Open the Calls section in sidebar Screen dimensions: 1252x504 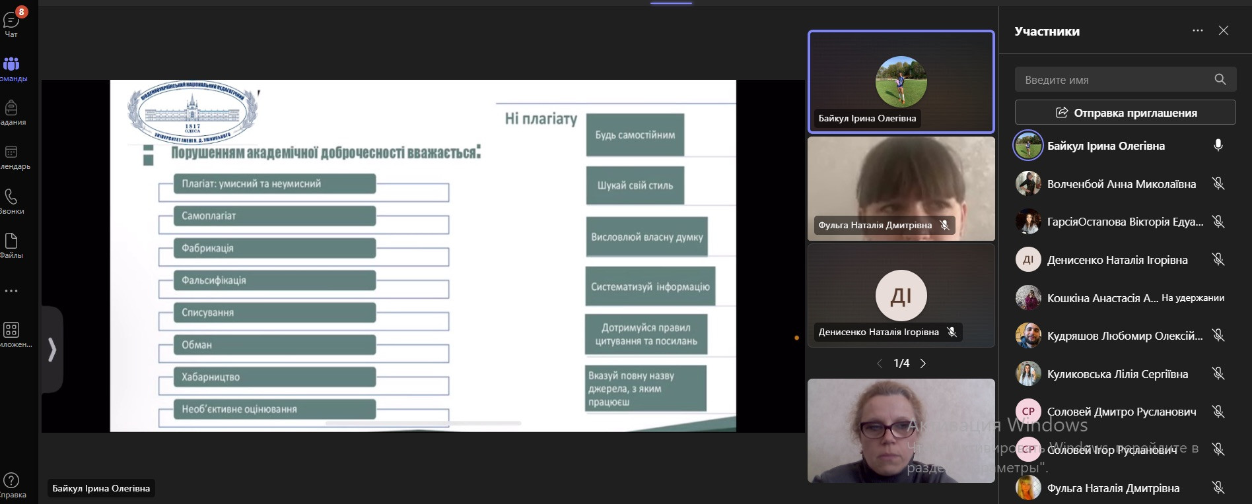click(x=12, y=201)
